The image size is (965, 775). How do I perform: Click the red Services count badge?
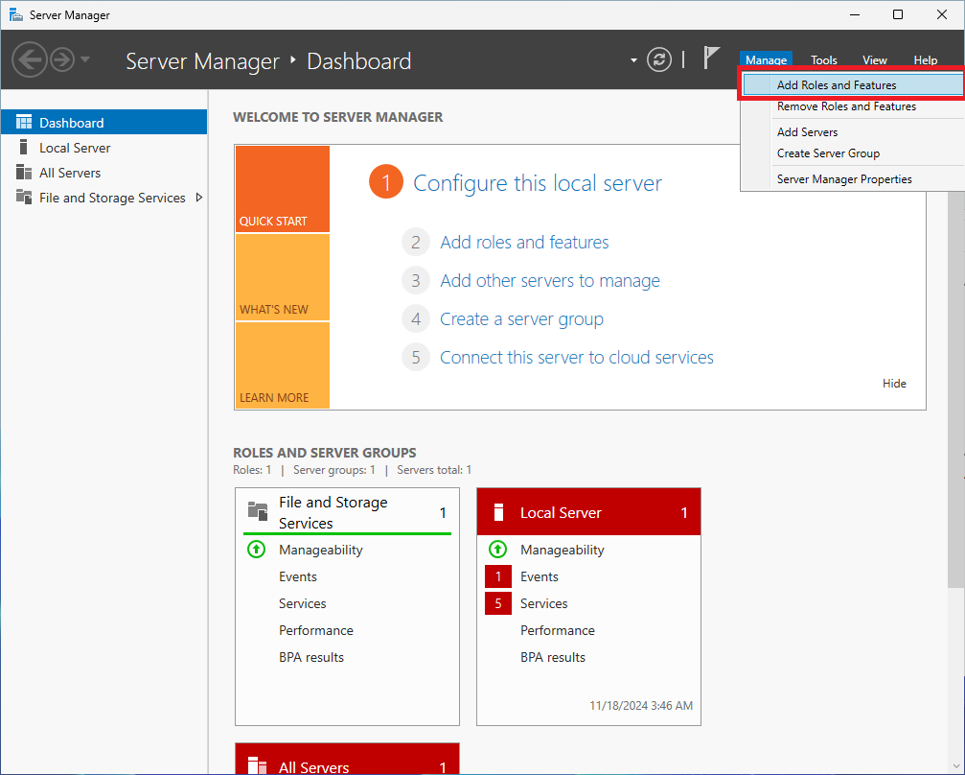497,603
